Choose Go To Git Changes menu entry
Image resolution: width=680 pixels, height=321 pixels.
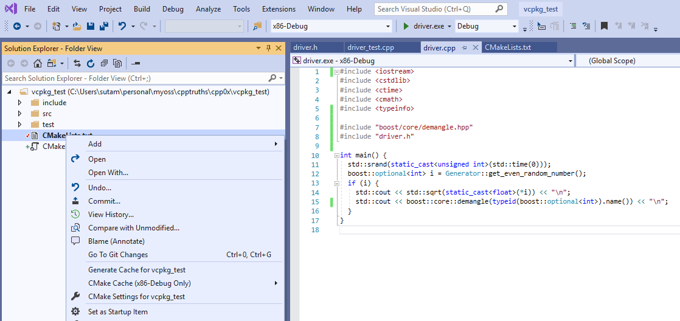click(x=175, y=255)
